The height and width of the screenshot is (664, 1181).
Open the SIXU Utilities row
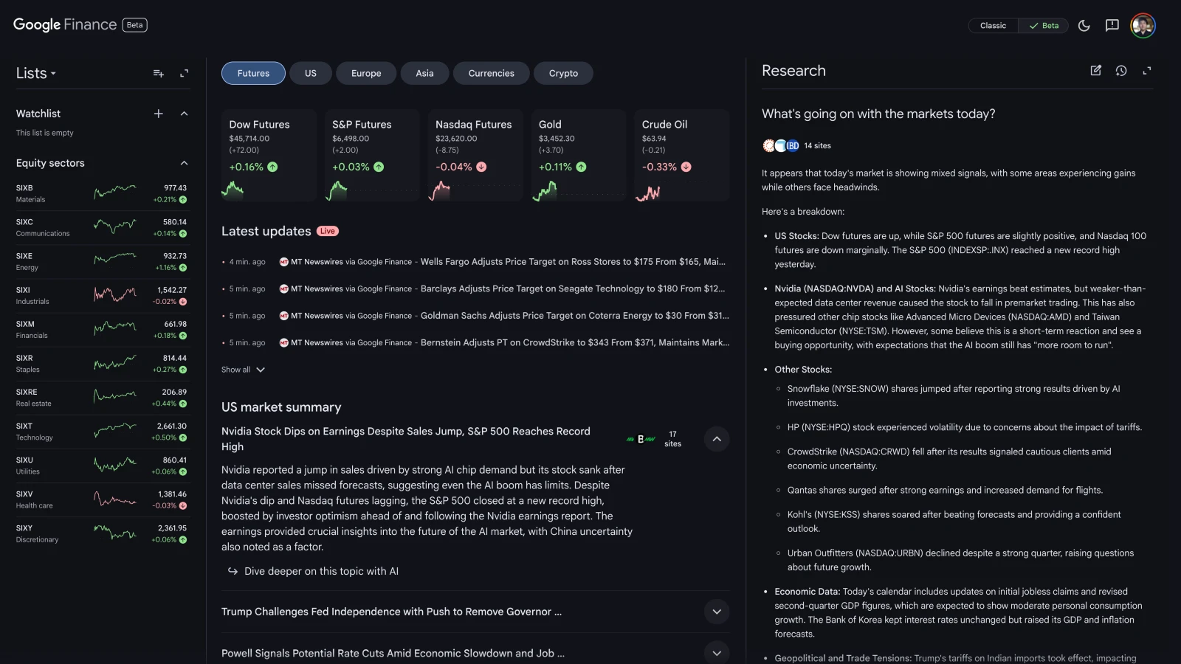coord(102,465)
